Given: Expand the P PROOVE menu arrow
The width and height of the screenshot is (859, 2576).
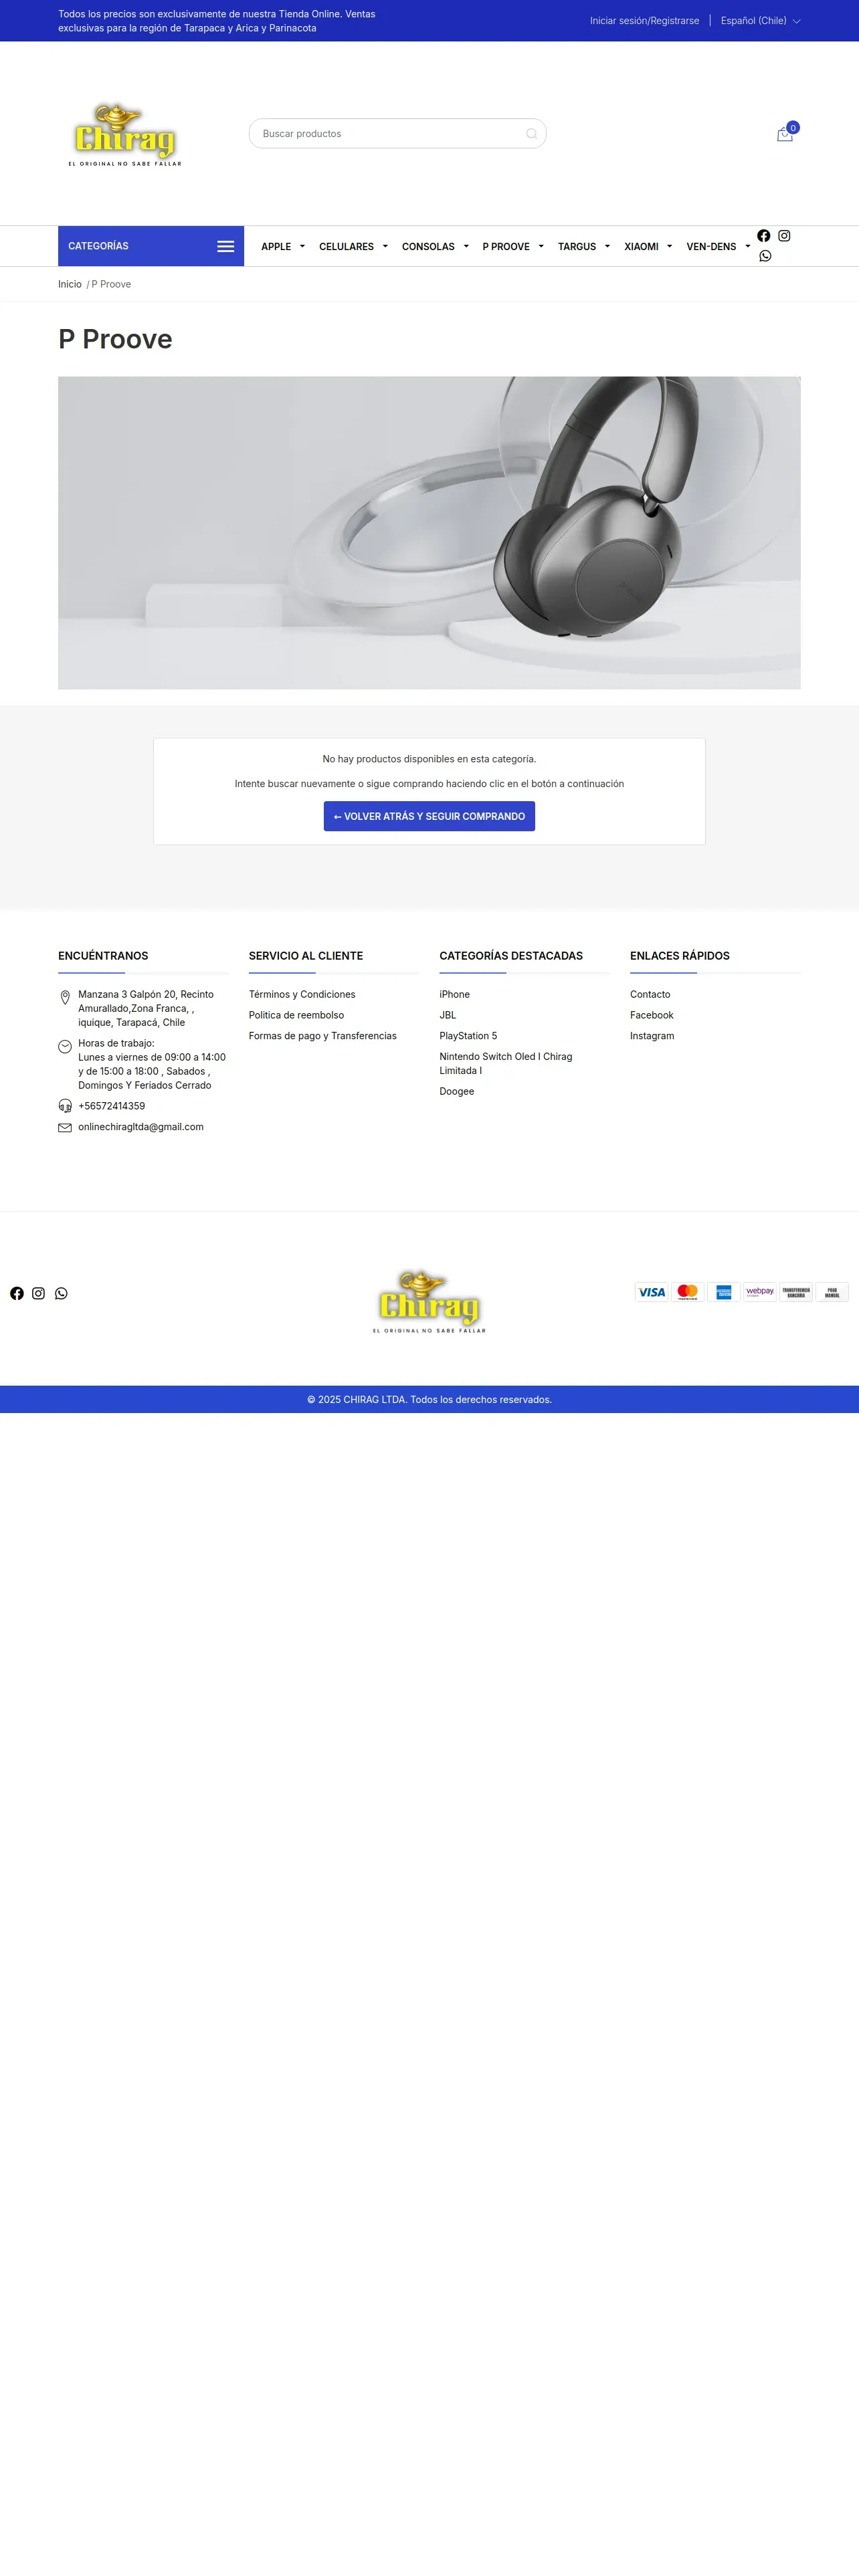Looking at the screenshot, I should click(x=541, y=246).
